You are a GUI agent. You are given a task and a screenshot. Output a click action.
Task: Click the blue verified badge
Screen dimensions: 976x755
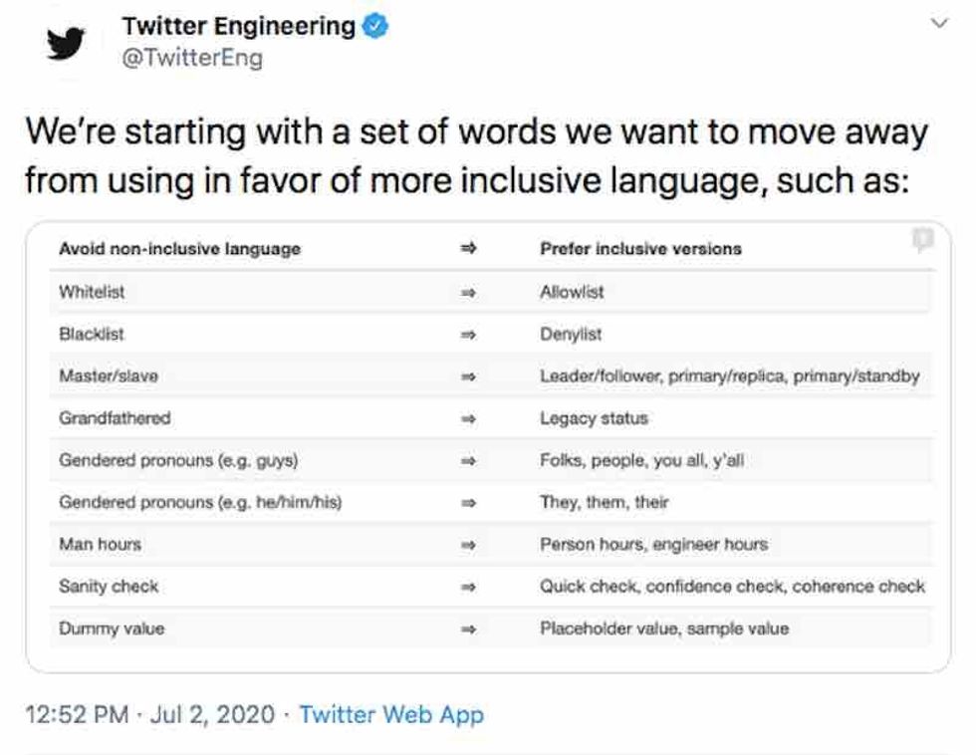pyautogui.click(x=374, y=27)
